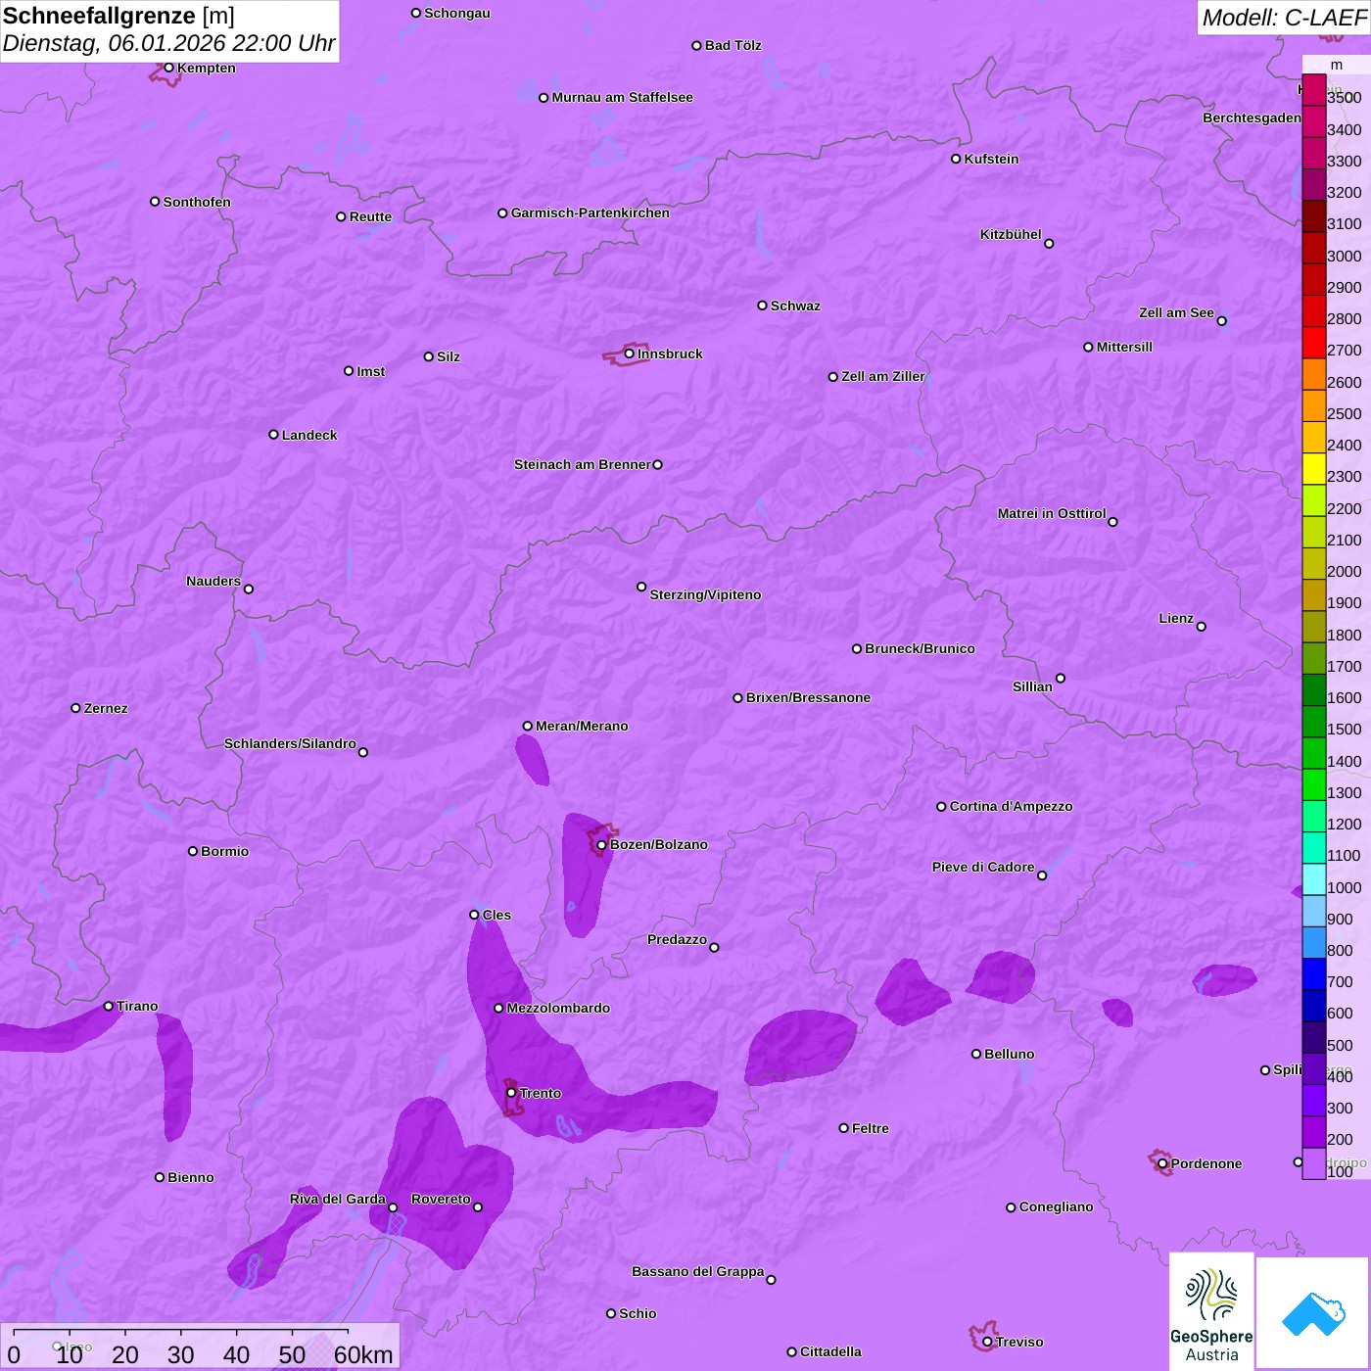Click the 'Modell: C-LAEF' label

[1284, 18]
